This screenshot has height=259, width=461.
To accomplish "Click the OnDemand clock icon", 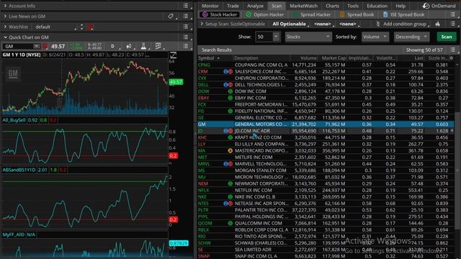I will [x=426, y=6].
